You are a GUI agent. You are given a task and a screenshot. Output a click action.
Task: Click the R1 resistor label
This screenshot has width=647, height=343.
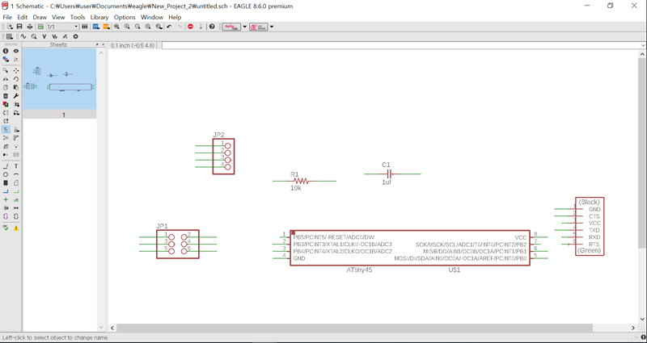point(294,174)
